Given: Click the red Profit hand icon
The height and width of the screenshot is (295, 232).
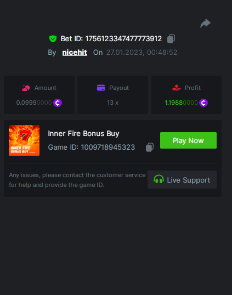Looking at the screenshot, I should [x=176, y=88].
